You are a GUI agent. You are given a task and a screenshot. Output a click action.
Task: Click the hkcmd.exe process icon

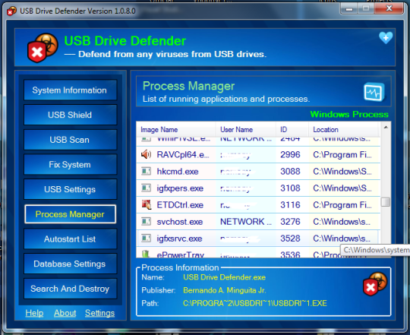coord(147,171)
